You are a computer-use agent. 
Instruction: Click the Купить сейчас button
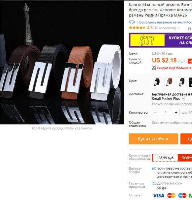153,139
